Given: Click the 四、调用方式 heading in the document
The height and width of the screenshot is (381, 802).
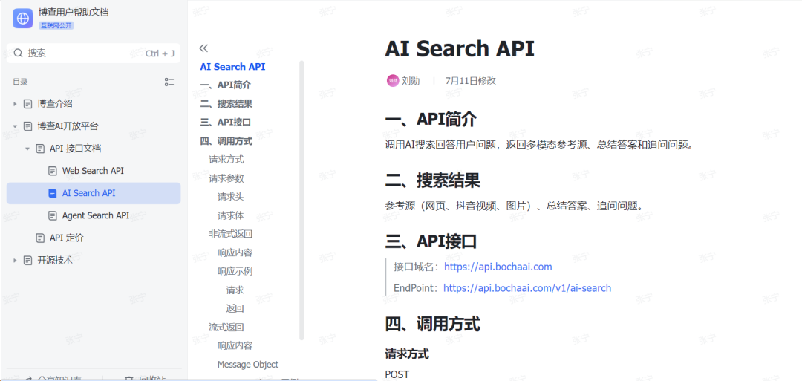Looking at the screenshot, I should point(432,324).
